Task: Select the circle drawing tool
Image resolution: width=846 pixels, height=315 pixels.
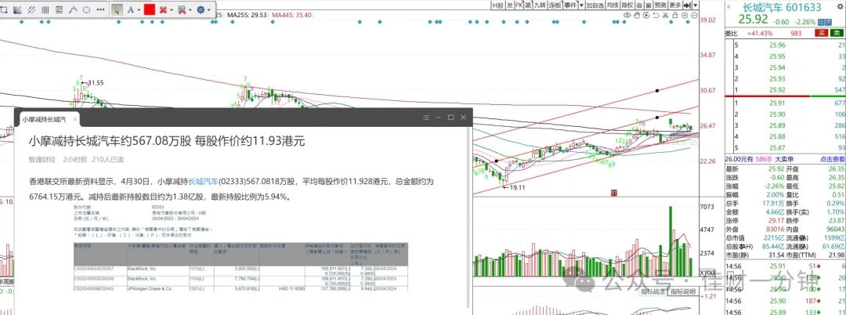Action: point(86,9)
